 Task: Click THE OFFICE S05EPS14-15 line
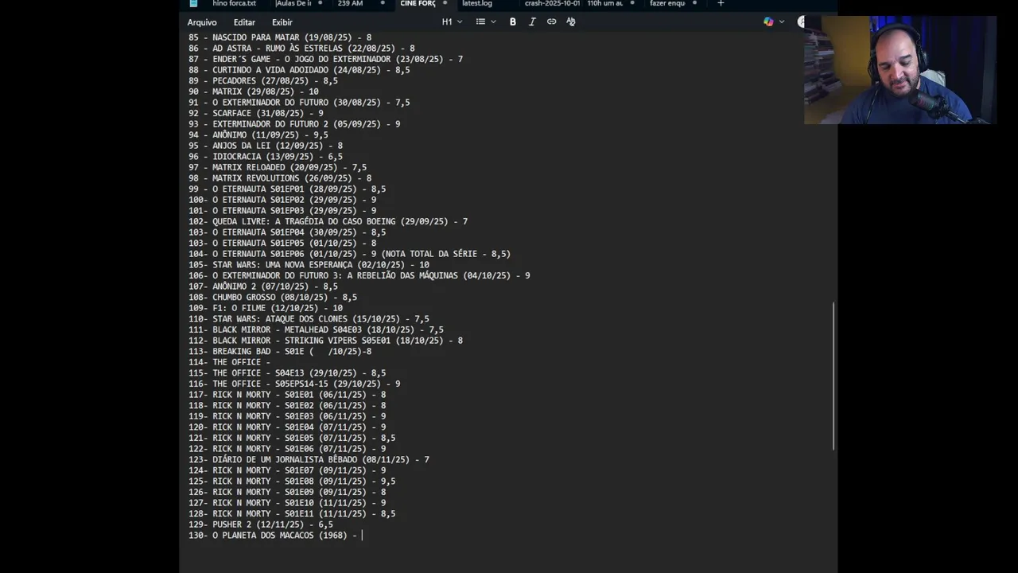coord(294,384)
